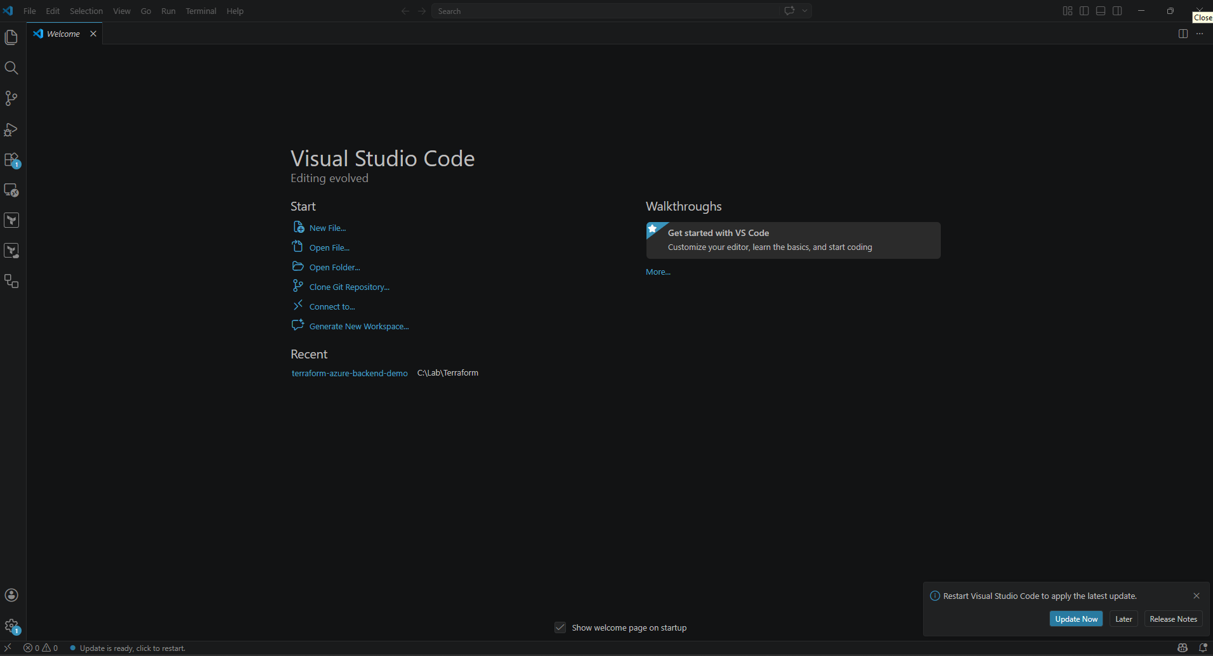The height and width of the screenshot is (656, 1213).
Task: Go forward with the right arrow
Action: pos(422,11)
